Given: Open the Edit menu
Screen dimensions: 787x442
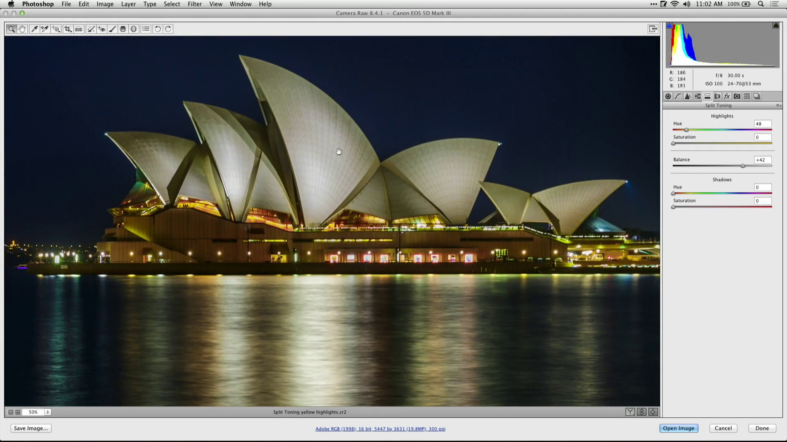Looking at the screenshot, I should pos(84,4).
